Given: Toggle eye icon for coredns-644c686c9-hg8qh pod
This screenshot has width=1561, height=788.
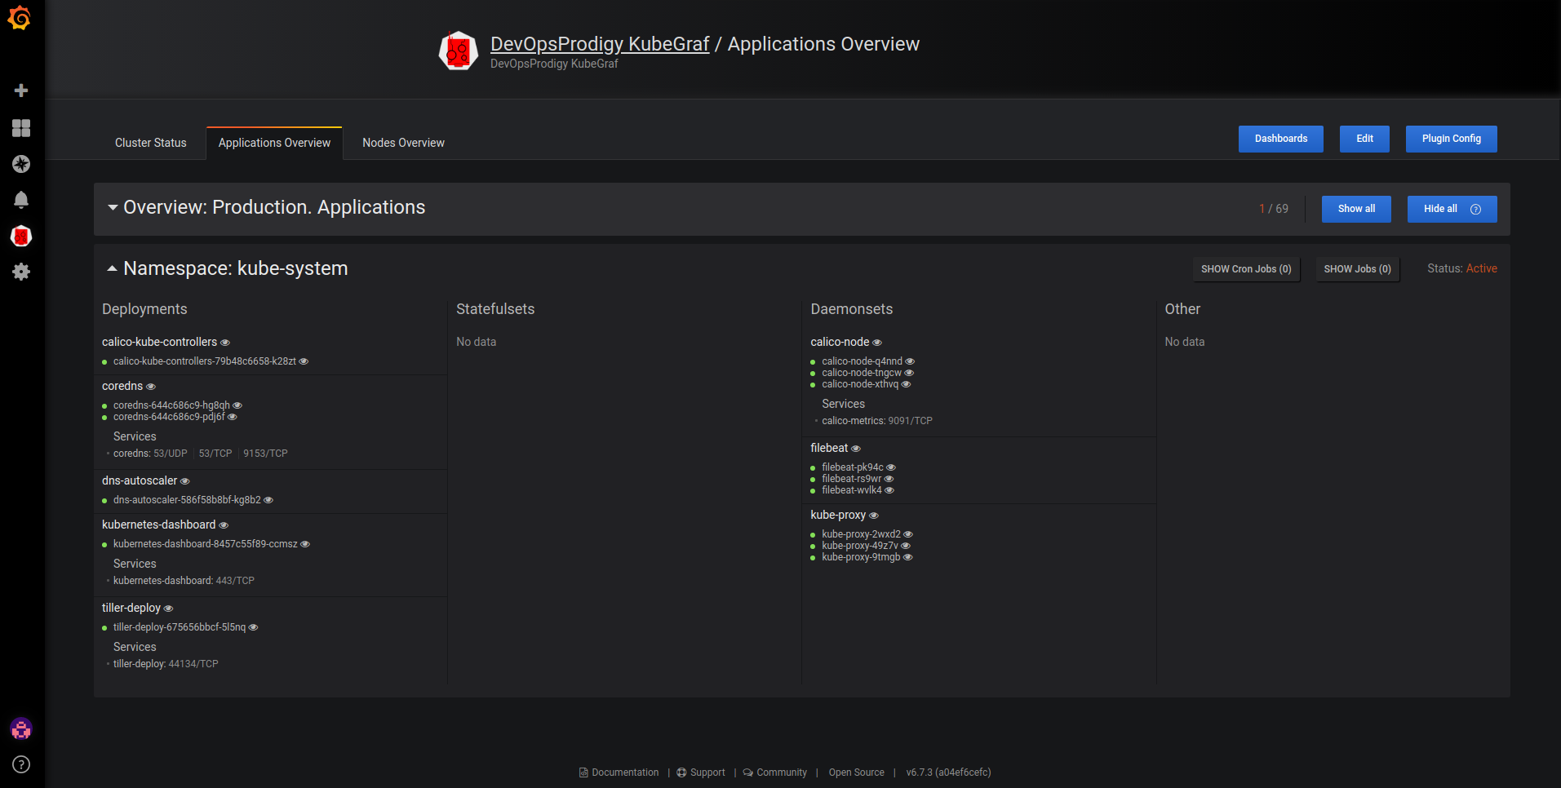Looking at the screenshot, I should tap(237, 405).
